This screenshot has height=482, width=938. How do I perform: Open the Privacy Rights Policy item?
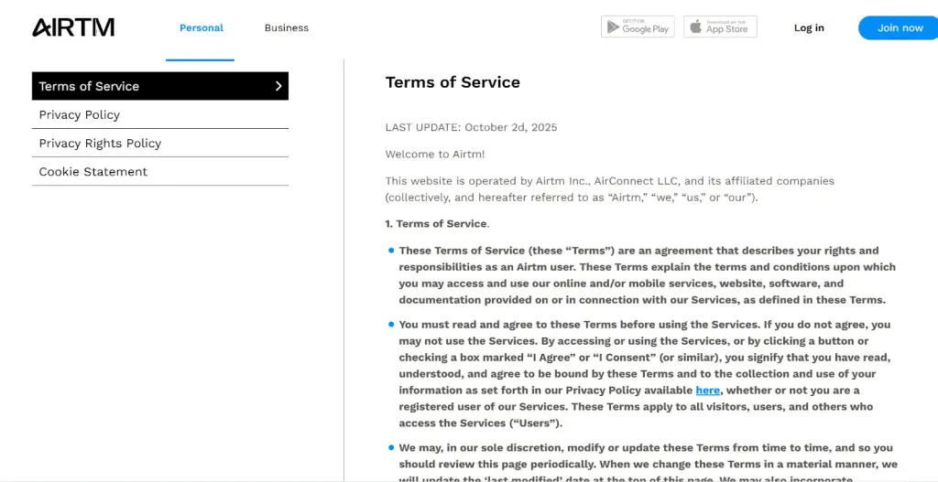[160, 144]
